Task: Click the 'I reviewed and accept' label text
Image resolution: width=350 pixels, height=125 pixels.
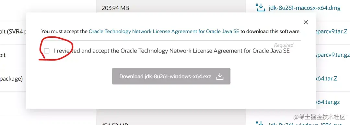Action: [x=172, y=51]
